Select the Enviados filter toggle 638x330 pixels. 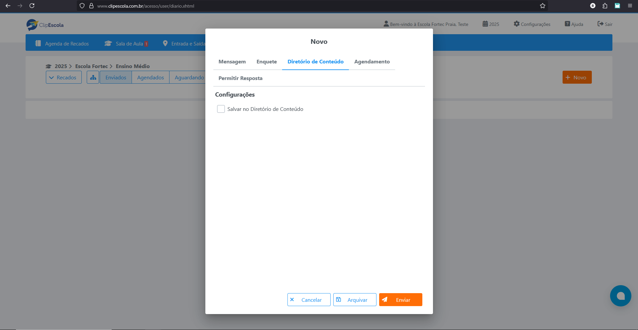pyautogui.click(x=115, y=77)
